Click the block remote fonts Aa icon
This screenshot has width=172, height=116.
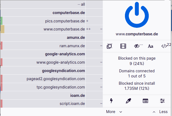150,46
